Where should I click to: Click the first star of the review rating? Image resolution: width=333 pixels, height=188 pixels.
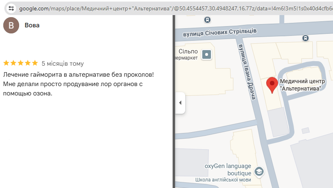[6, 63]
